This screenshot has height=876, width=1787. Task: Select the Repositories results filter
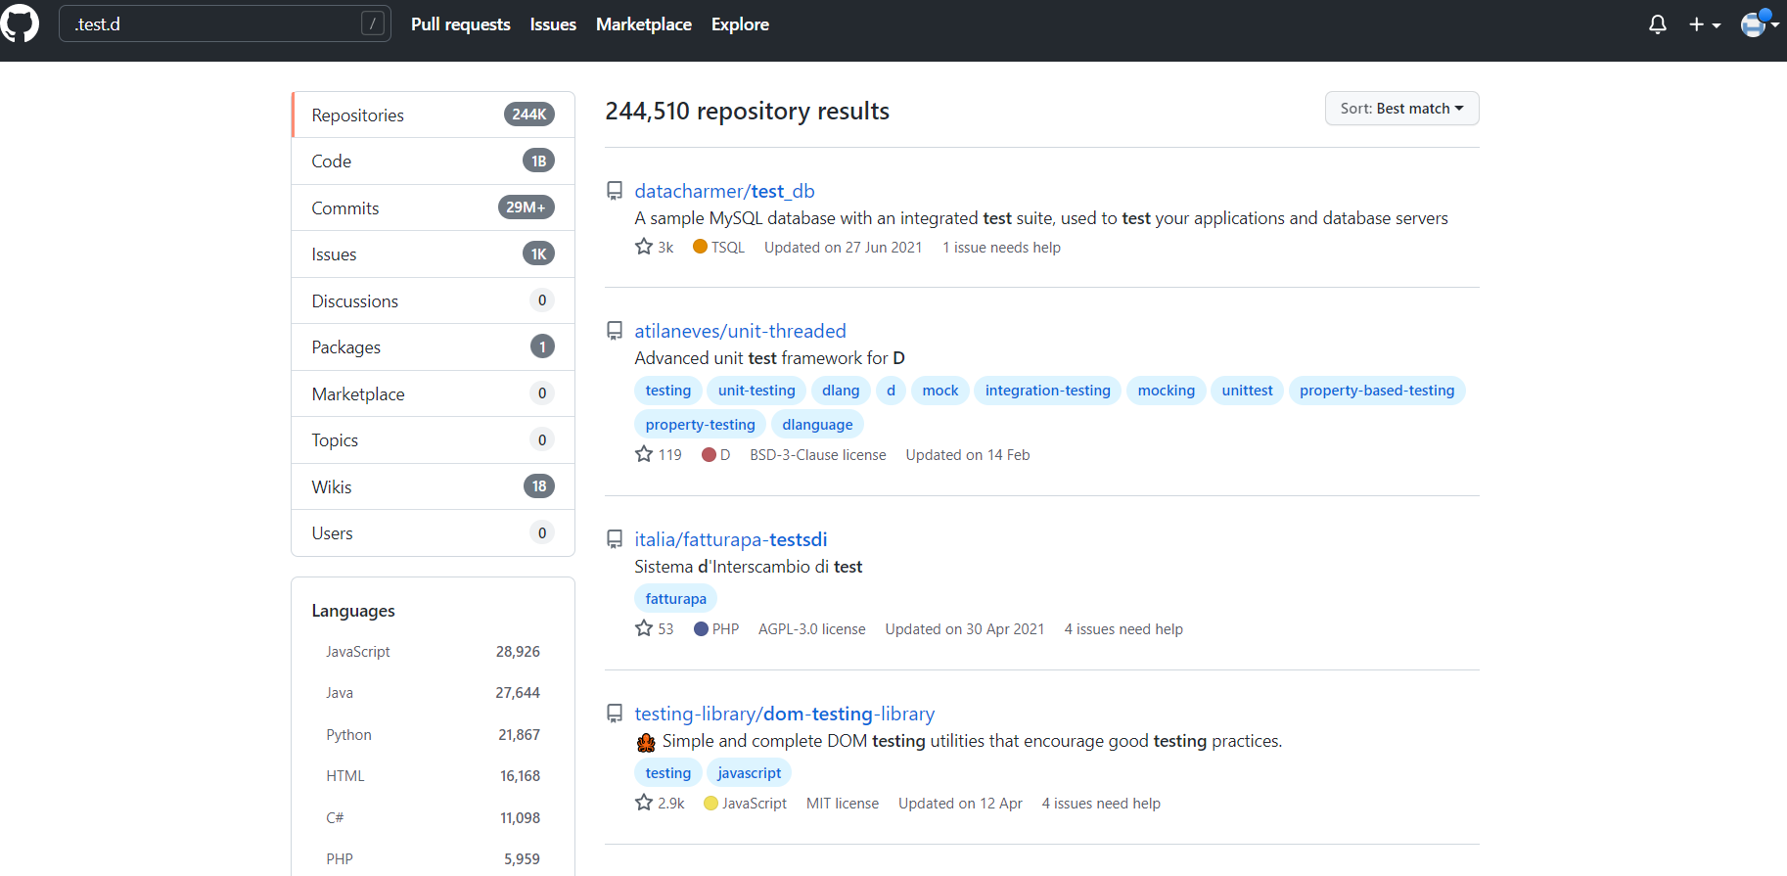tap(433, 115)
